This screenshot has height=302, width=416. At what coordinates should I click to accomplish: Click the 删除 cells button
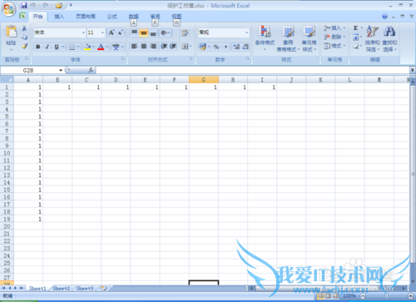pos(334,37)
